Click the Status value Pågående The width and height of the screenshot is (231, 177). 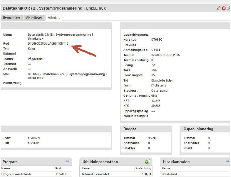pos(35,59)
